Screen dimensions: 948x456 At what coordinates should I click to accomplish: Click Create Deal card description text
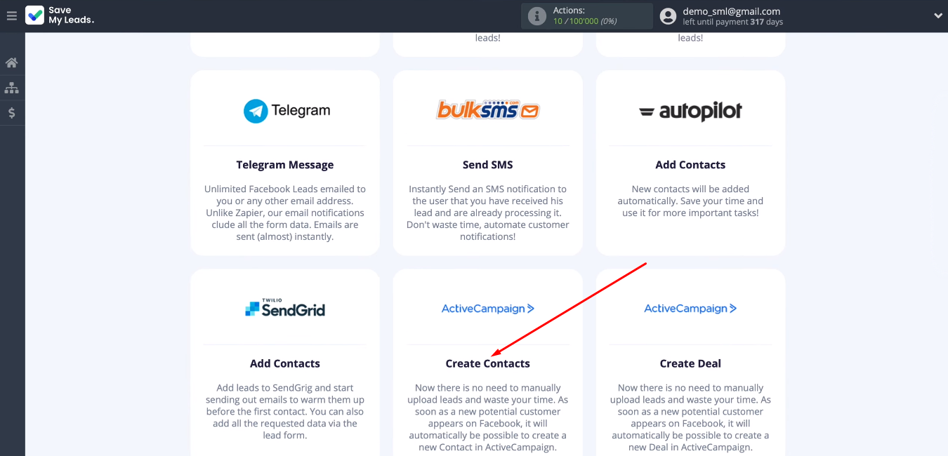click(x=690, y=417)
